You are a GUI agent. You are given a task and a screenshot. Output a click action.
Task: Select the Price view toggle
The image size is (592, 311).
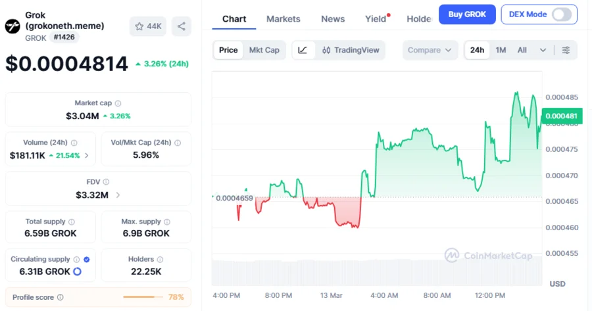[228, 50]
